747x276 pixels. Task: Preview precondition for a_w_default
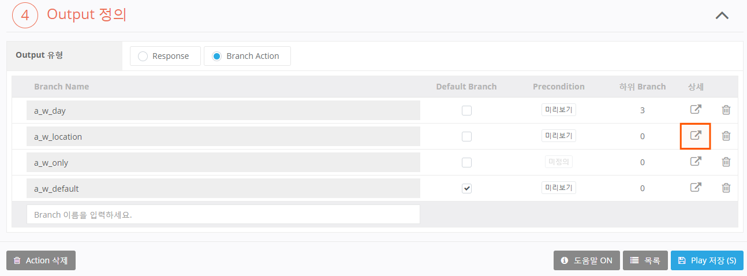click(x=558, y=188)
